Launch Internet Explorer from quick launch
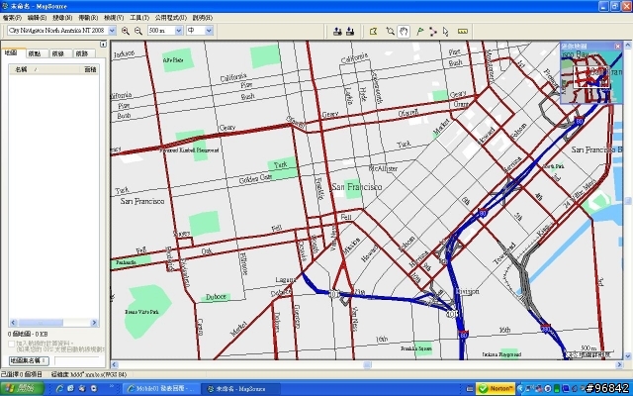 (59, 388)
